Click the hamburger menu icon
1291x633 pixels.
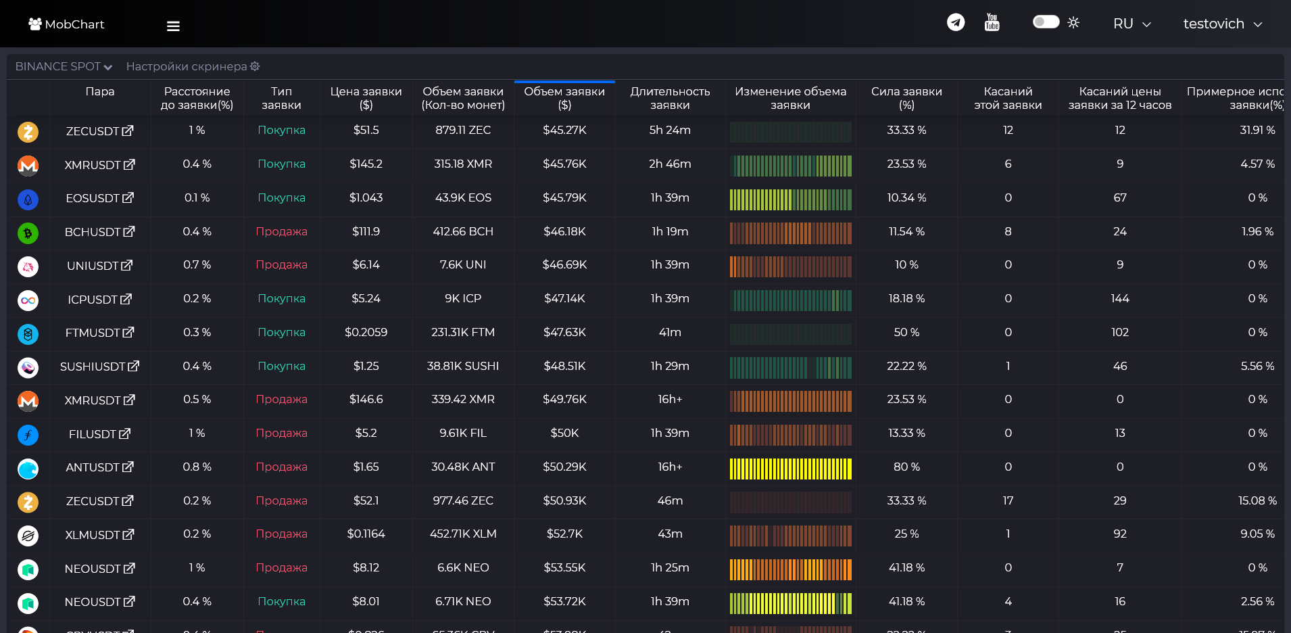pos(173,26)
